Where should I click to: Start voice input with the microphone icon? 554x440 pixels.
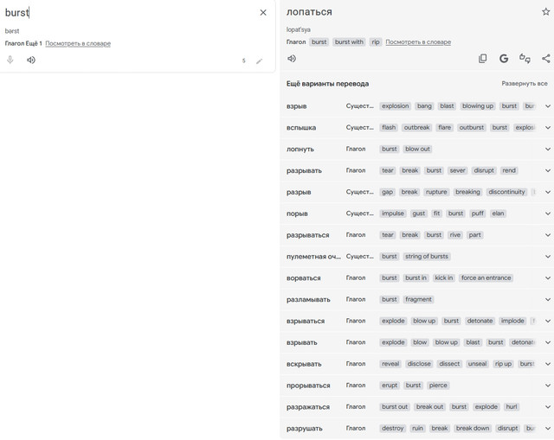click(x=10, y=60)
